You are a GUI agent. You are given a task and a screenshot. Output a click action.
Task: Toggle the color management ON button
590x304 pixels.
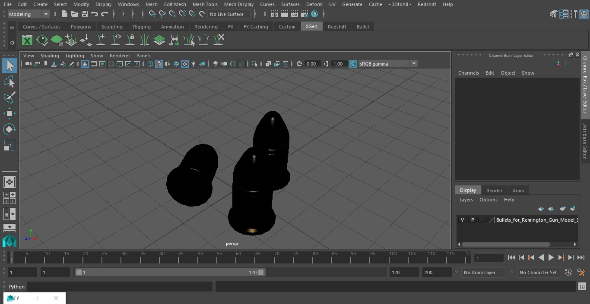353,64
